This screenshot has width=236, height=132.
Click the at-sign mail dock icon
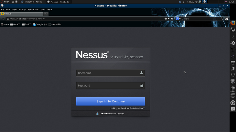(233, 109)
